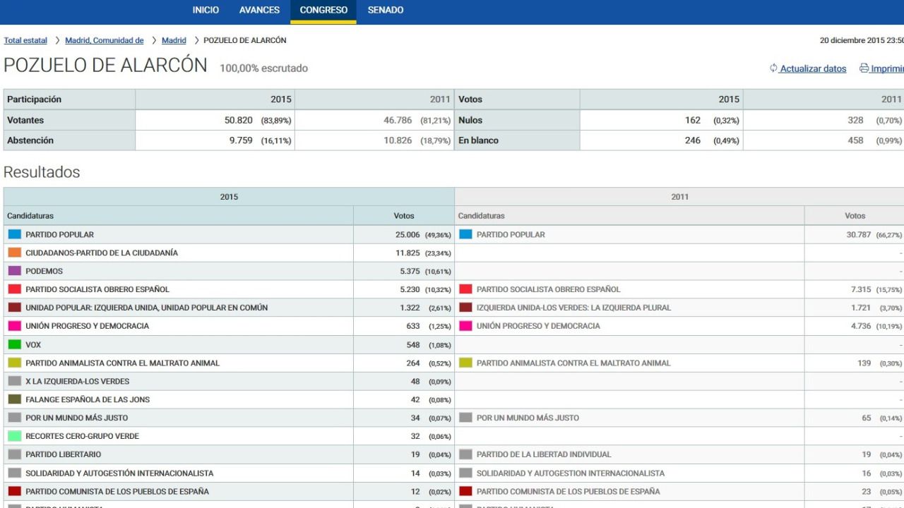904x508 pixels.
Task: Click the 2011 UPyD magenta swatch
Action: (465, 326)
